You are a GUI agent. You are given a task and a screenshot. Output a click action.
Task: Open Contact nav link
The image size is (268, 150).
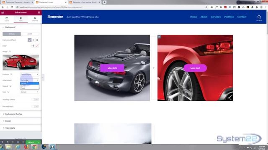(242, 17)
